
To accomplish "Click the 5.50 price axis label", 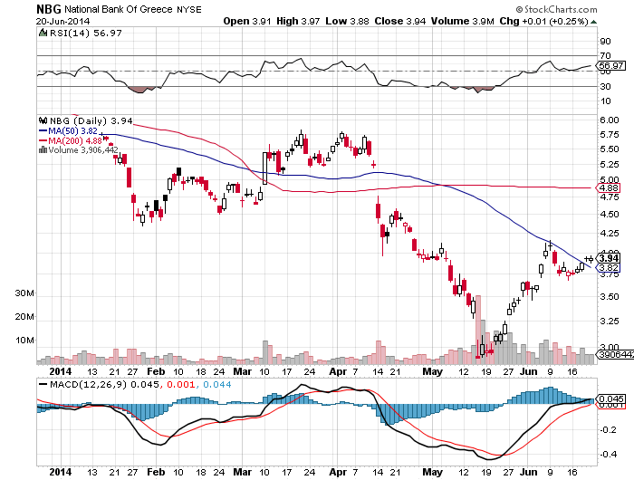I will tap(610, 149).
